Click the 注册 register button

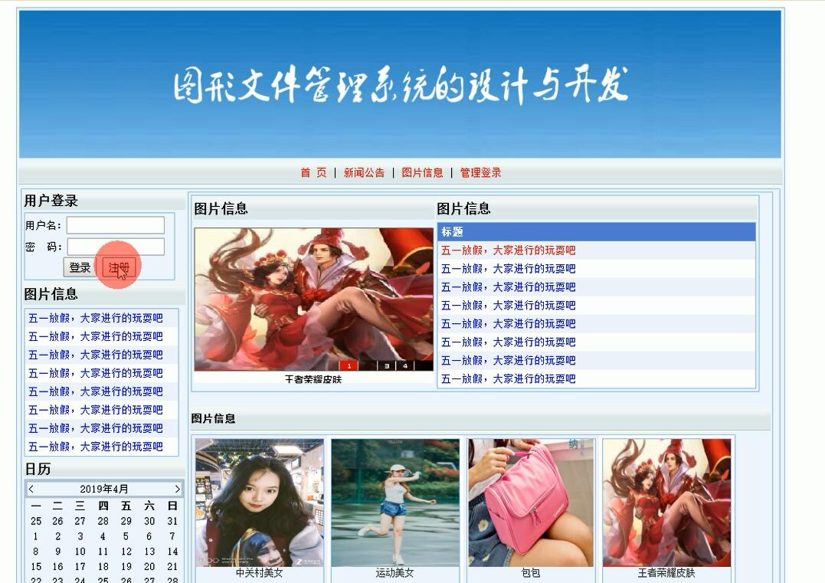[x=119, y=267]
